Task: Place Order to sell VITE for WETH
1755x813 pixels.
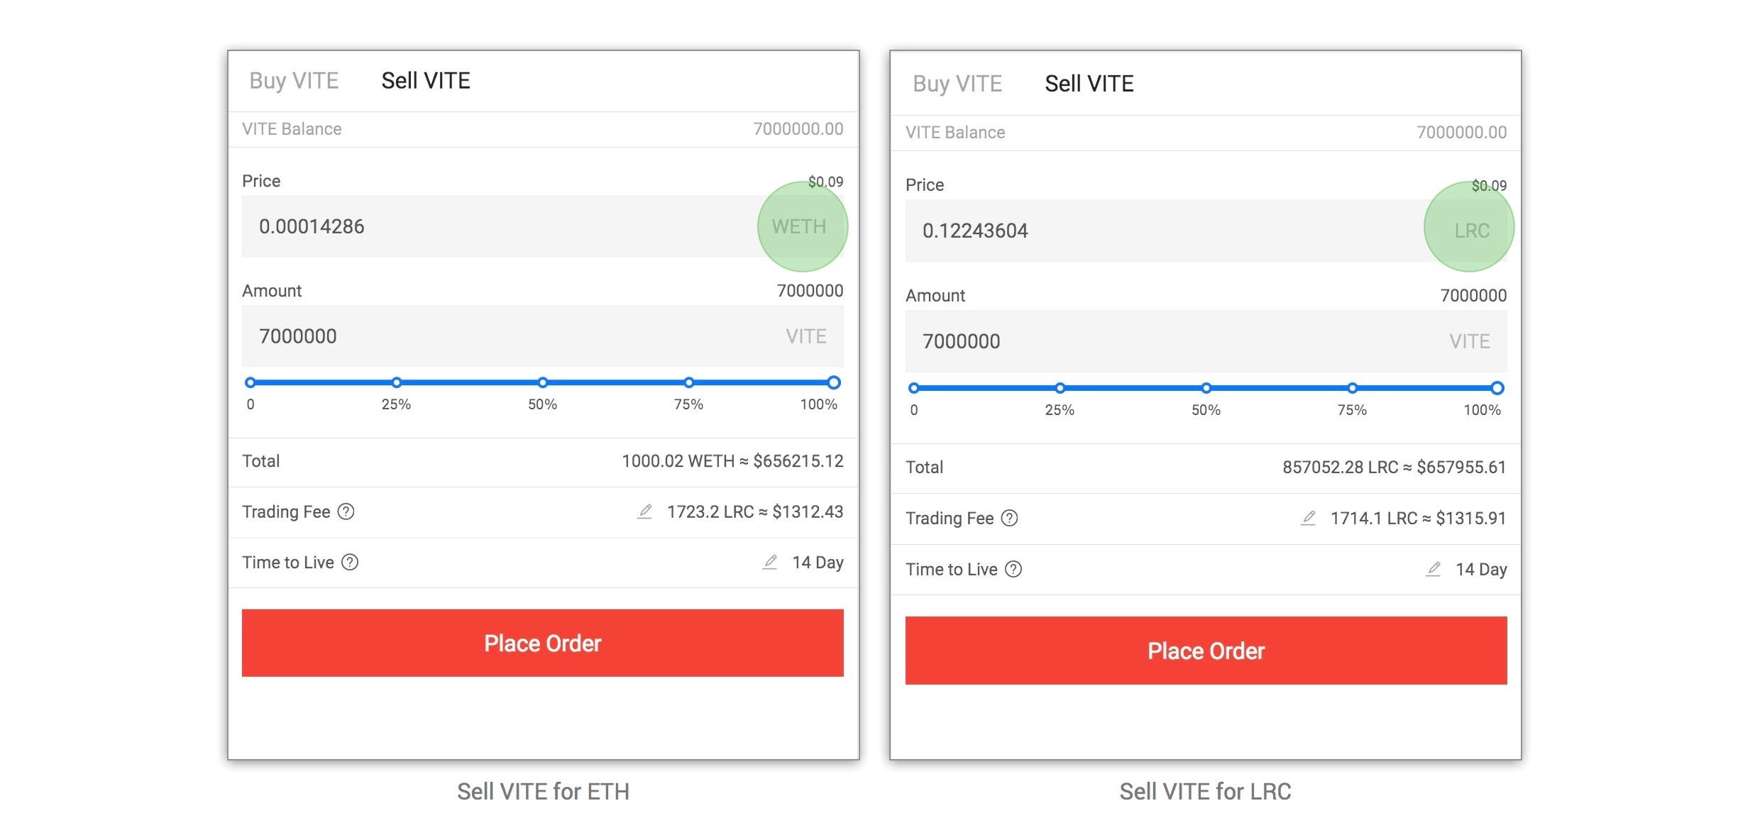Action: pos(542,643)
